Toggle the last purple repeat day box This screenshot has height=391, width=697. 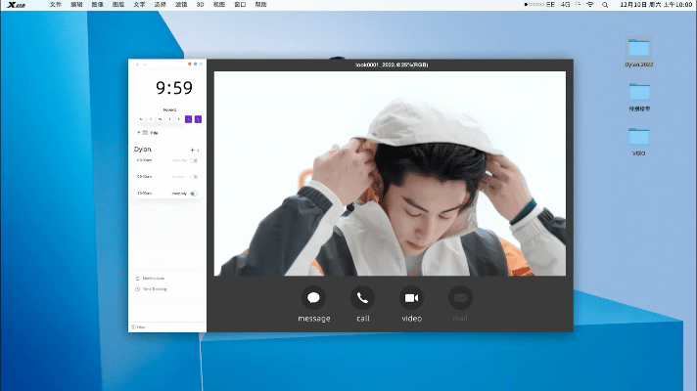point(199,119)
